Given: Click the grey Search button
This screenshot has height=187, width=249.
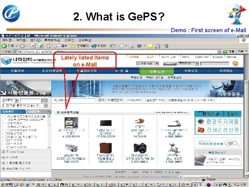Looking at the screenshot, I should (170, 63).
